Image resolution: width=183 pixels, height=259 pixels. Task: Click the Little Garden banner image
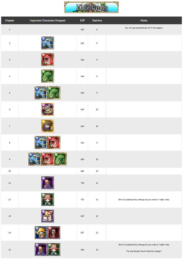coord(91,7)
